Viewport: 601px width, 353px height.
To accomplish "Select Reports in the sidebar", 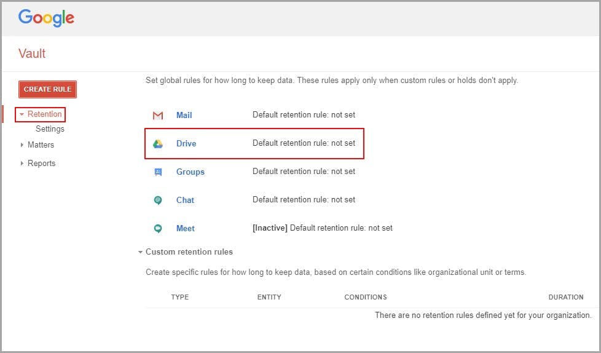I will point(41,164).
